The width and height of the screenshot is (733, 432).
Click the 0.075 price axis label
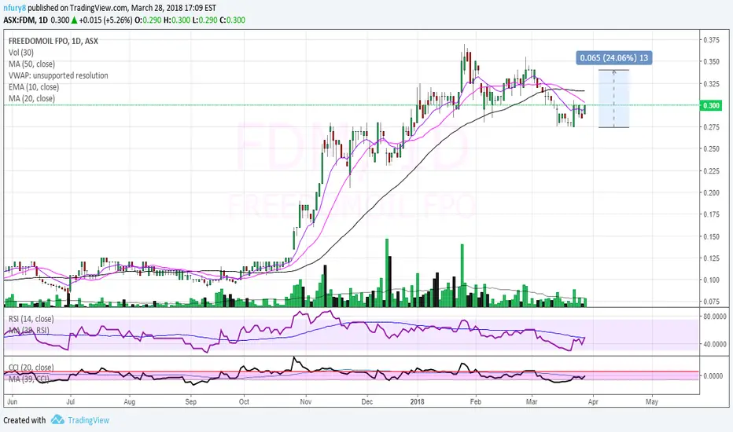click(712, 302)
